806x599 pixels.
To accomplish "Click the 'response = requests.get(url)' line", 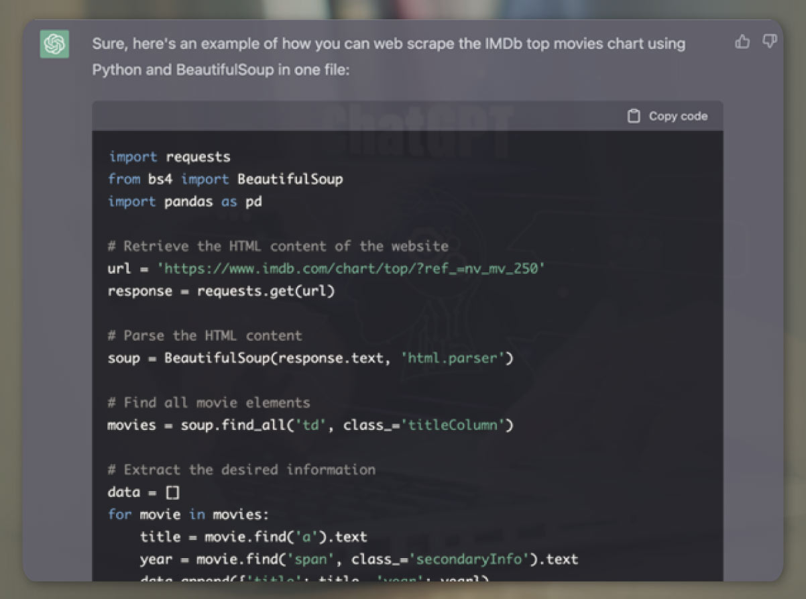I will point(221,291).
